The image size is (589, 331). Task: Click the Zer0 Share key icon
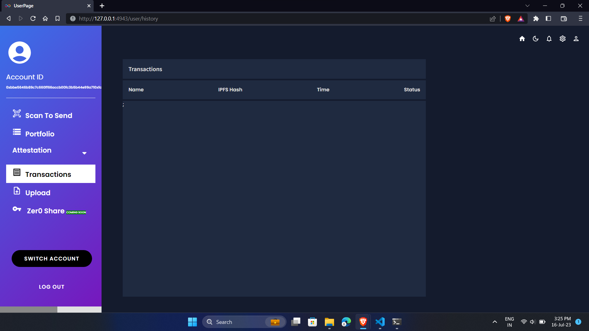click(17, 209)
